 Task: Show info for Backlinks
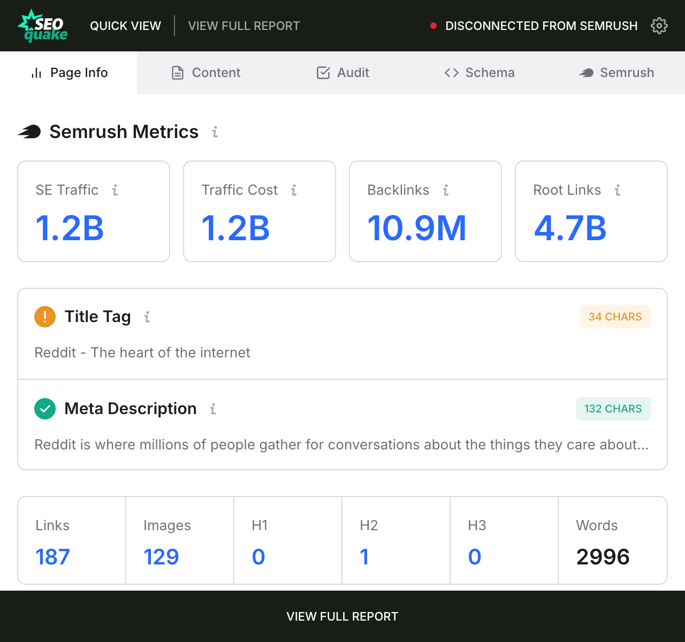446,190
